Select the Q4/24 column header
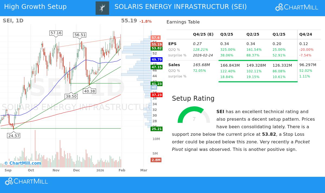Image resolution: width=325 pixels, height=193 pixels. (306, 34)
